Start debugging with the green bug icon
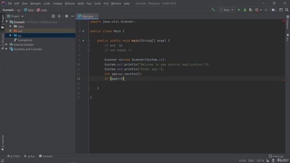290x163 pixels. pyautogui.click(x=245, y=10)
